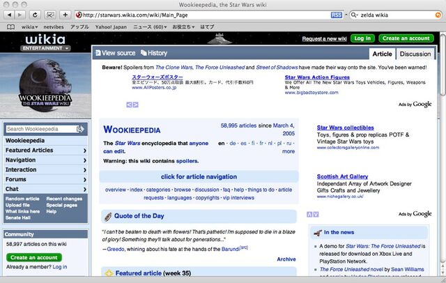446x283 pixels.
Task: Open the Star Wars Action Figures ad
Action: 317,77
